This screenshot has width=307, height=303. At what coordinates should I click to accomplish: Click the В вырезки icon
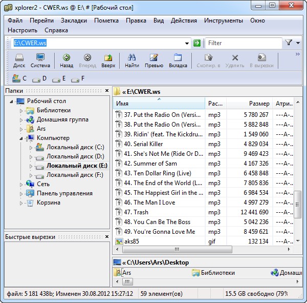(x=261, y=60)
